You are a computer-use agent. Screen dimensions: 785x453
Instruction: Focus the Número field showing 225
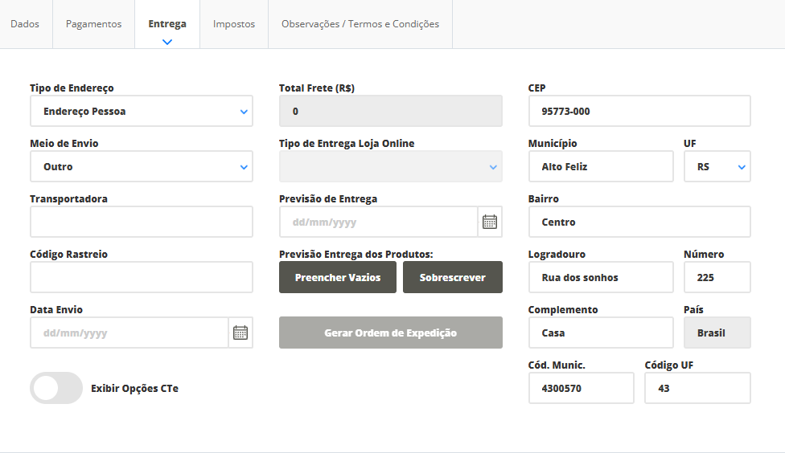coord(717,277)
